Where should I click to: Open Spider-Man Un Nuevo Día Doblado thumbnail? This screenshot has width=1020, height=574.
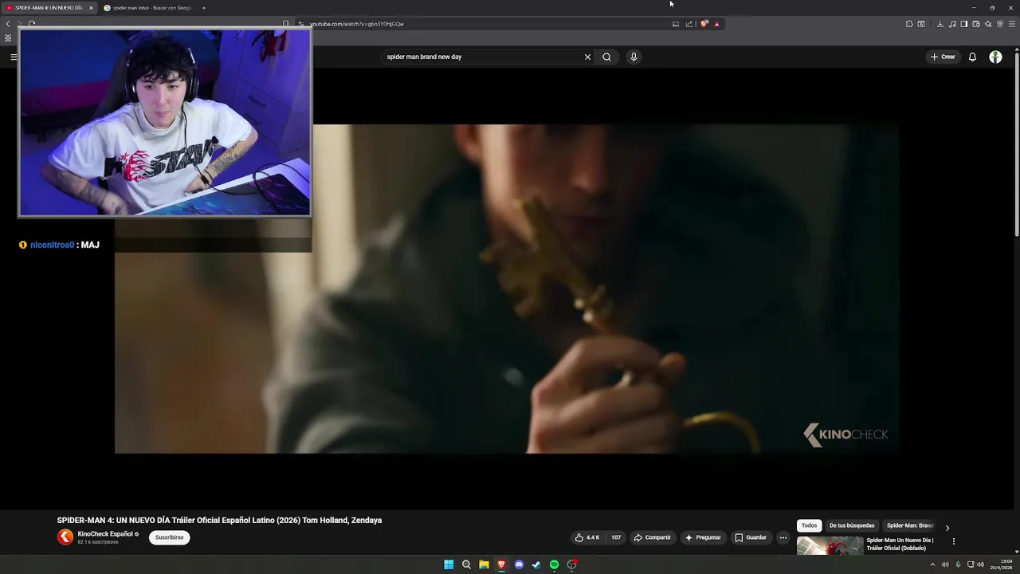[830, 545]
